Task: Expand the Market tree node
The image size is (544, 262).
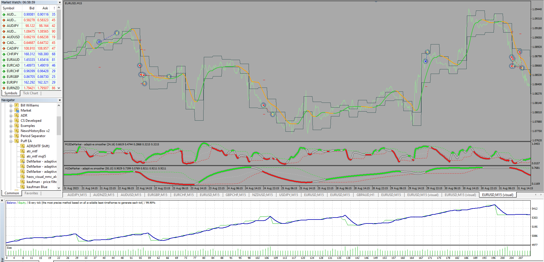Action: pos(11,111)
